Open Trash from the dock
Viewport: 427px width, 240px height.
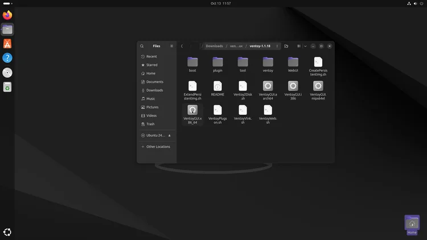[7, 87]
